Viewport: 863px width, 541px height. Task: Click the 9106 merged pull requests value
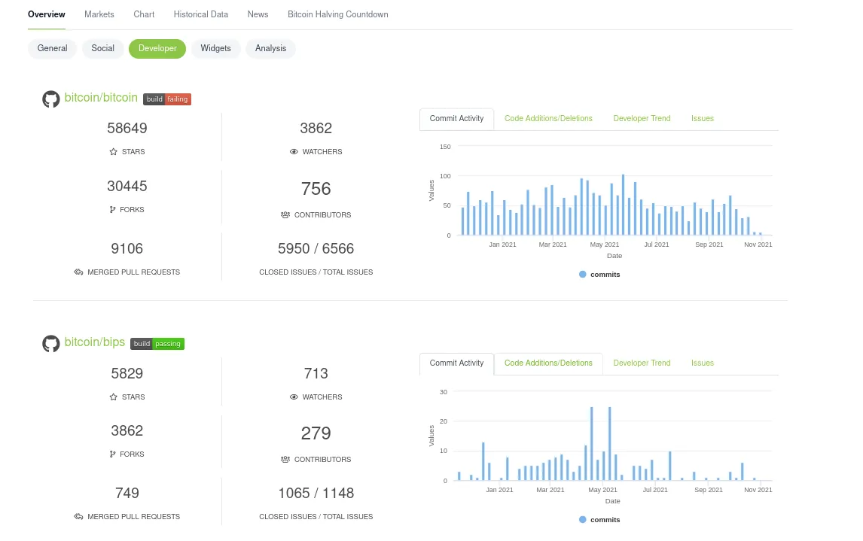coord(127,248)
